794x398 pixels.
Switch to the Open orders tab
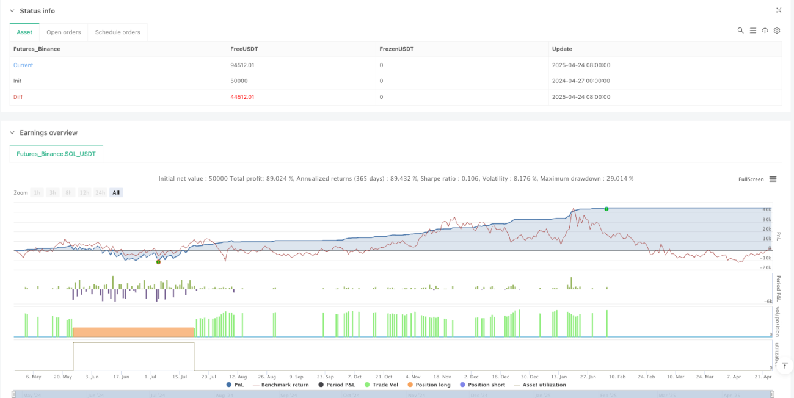(64, 32)
